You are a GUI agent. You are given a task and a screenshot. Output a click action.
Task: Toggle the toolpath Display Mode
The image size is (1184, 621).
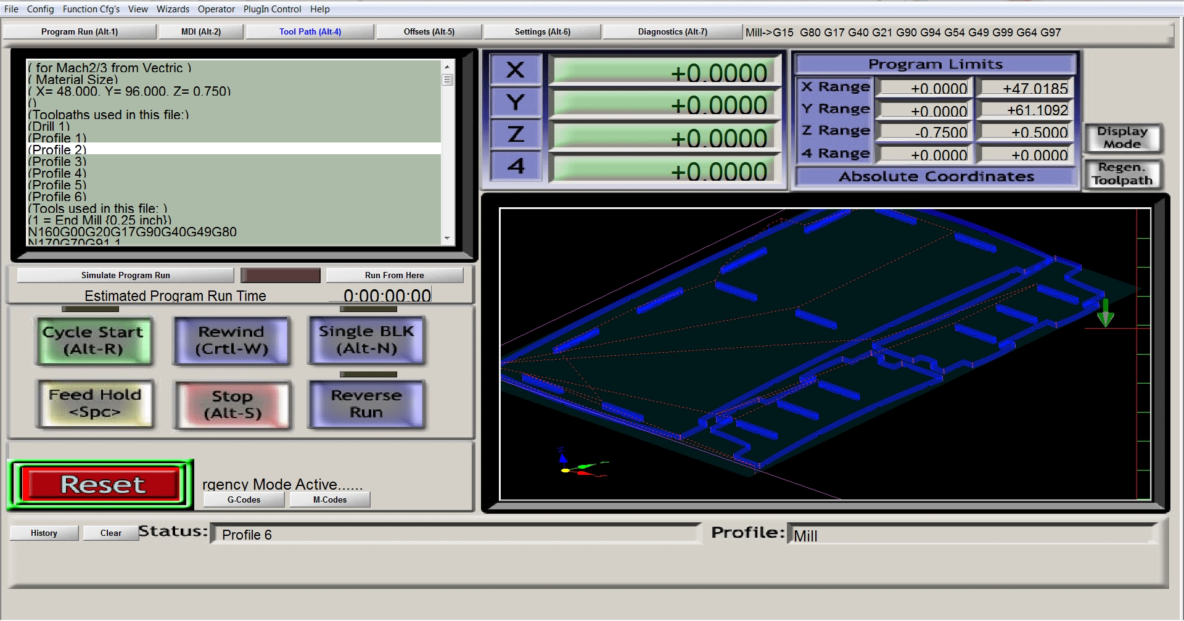(x=1123, y=138)
